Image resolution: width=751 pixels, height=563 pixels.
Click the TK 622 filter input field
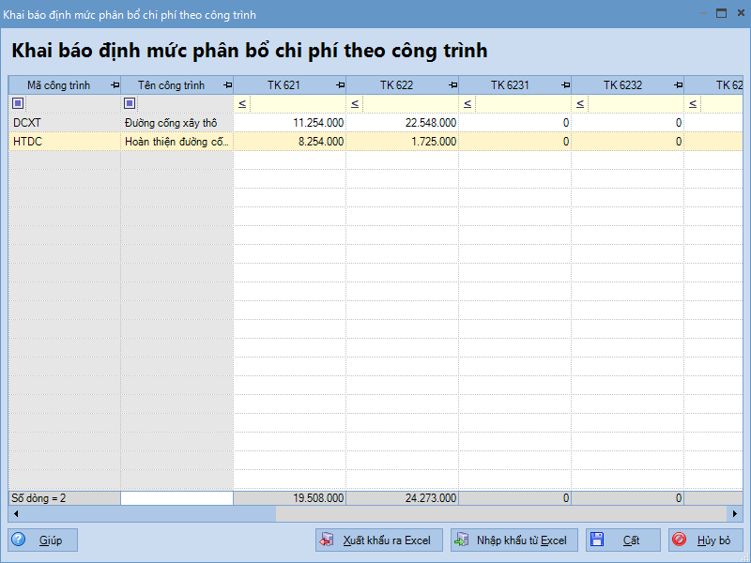click(409, 103)
